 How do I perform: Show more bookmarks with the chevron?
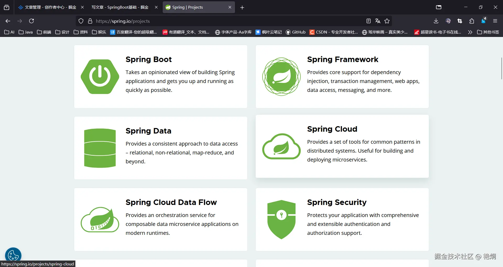[x=470, y=32]
